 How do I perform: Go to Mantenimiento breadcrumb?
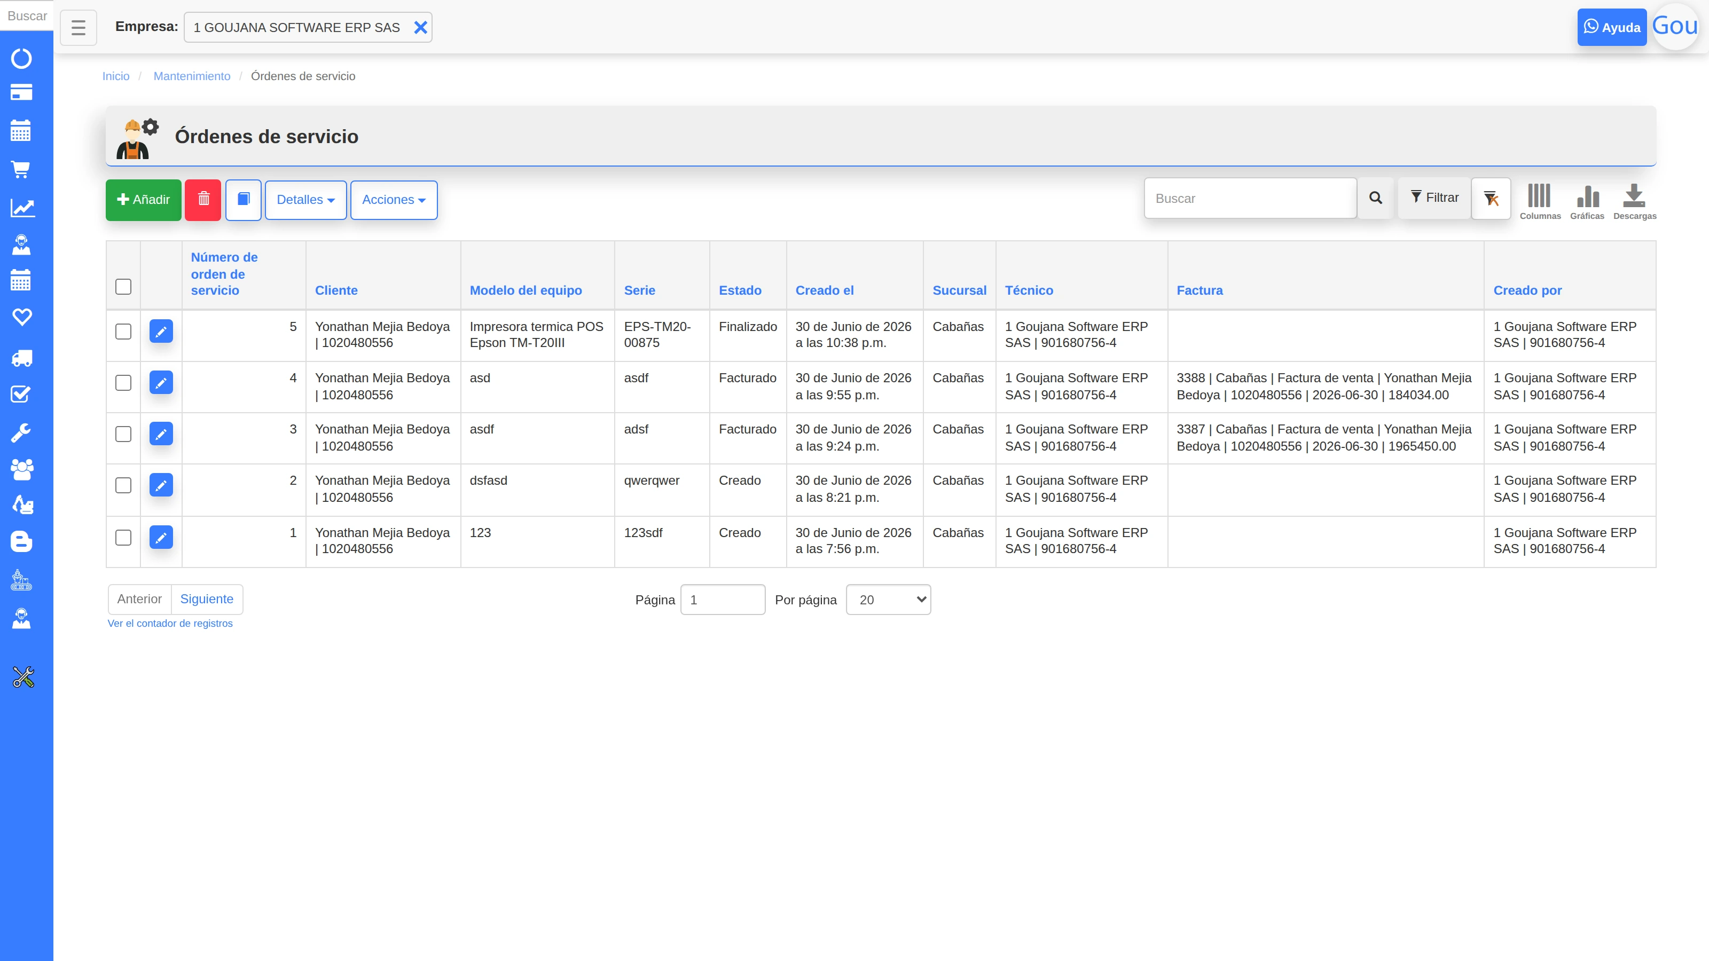pos(192,76)
